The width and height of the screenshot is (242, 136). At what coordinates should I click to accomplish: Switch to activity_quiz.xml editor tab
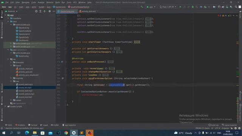(88, 11)
